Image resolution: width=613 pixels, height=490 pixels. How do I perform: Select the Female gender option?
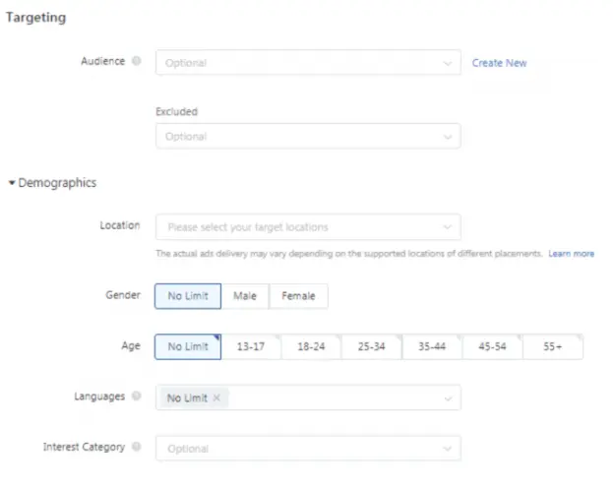click(299, 296)
